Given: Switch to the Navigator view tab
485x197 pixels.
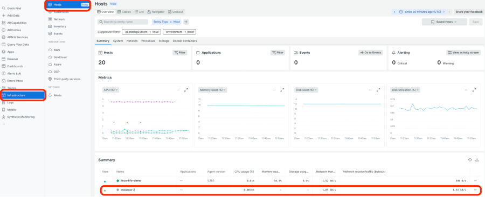Looking at the screenshot, I should tap(156, 12).
